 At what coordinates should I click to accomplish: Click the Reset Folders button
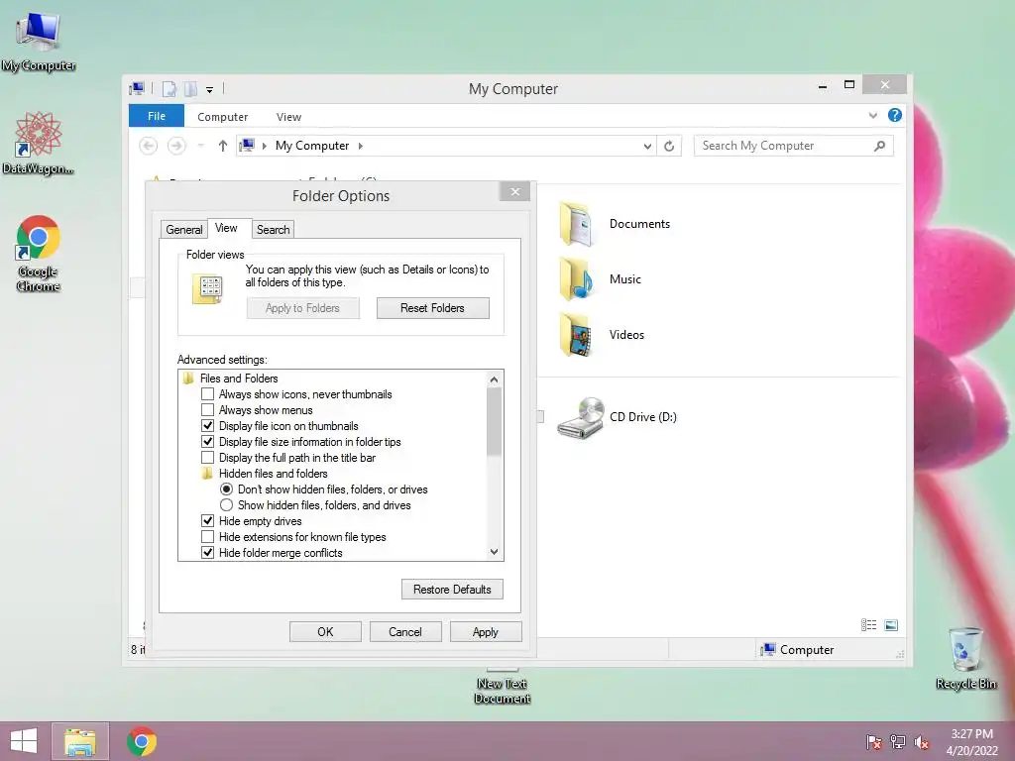point(432,308)
